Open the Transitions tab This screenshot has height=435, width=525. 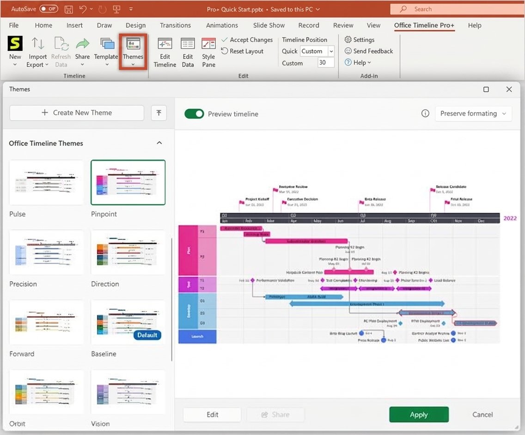(x=175, y=25)
